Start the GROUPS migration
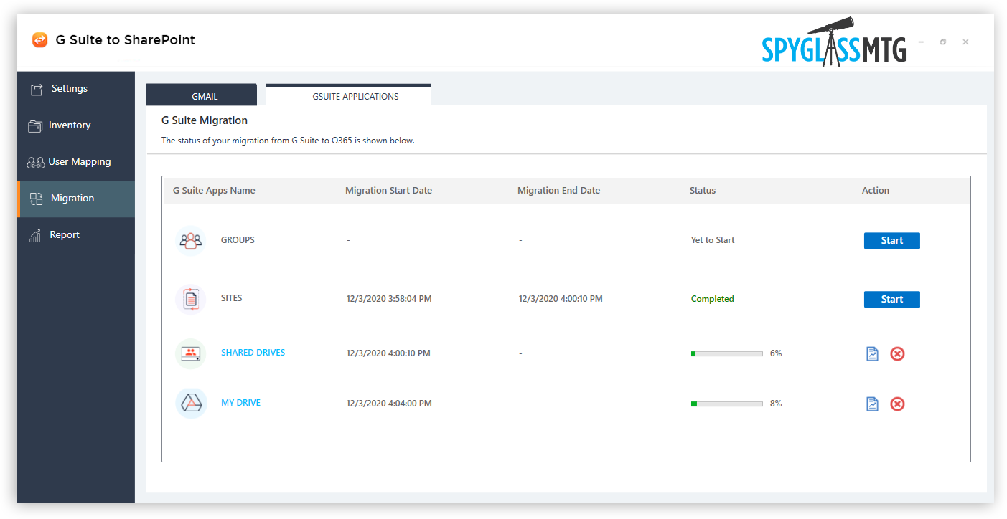The height and width of the screenshot is (519, 1007). point(891,241)
